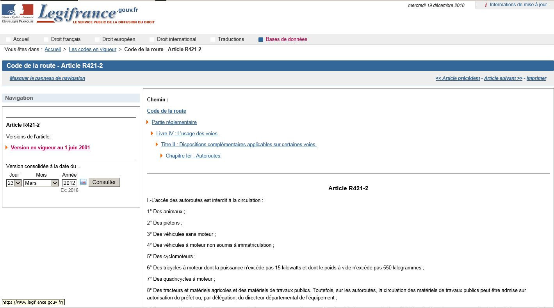
Task: Click the "Ex: 2018" hint text
Action: click(69, 190)
